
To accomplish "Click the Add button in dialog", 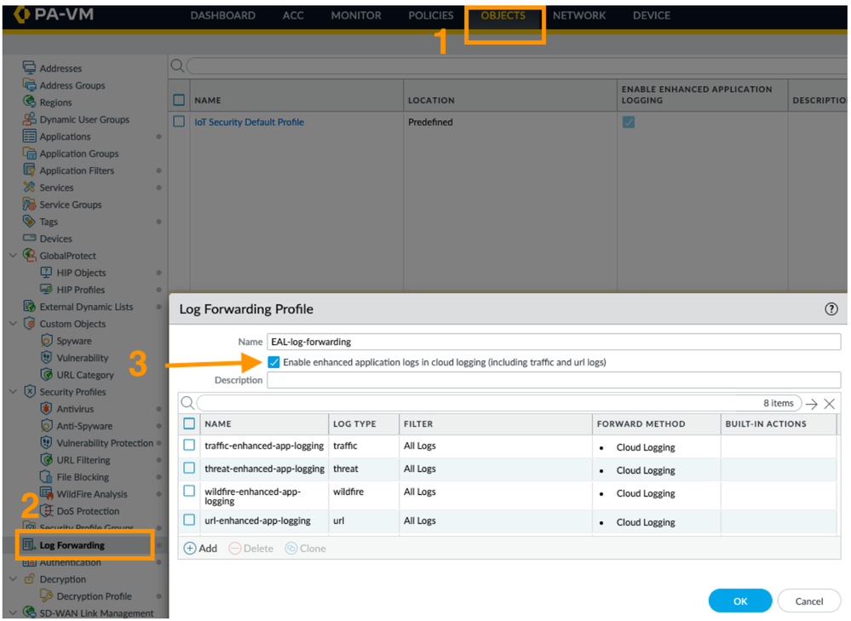I will (200, 549).
